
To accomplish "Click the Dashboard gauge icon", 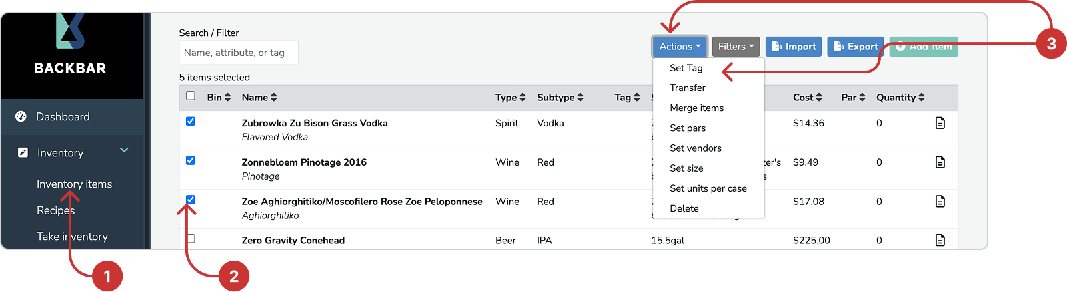I will coord(21,116).
